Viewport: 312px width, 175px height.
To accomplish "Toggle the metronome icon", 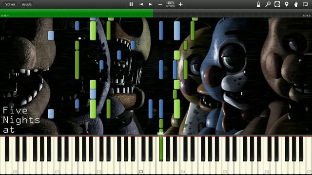I will tap(258, 4).
